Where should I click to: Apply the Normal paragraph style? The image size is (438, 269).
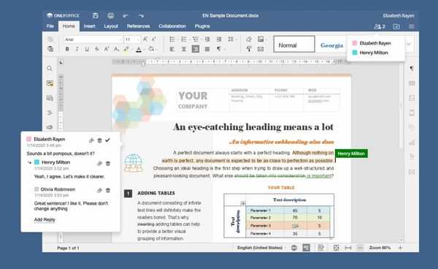(x=294, y=44)
